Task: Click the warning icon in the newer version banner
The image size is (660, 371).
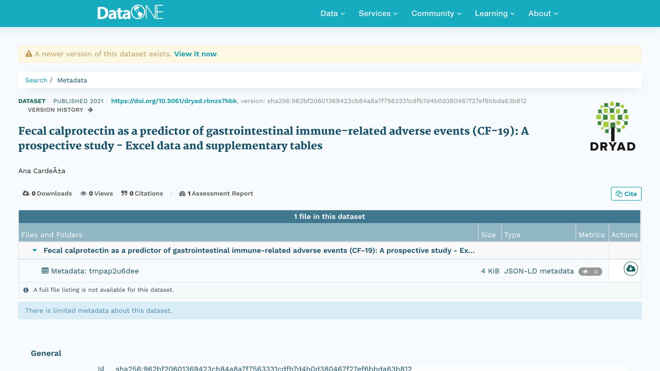Action: 29,54
